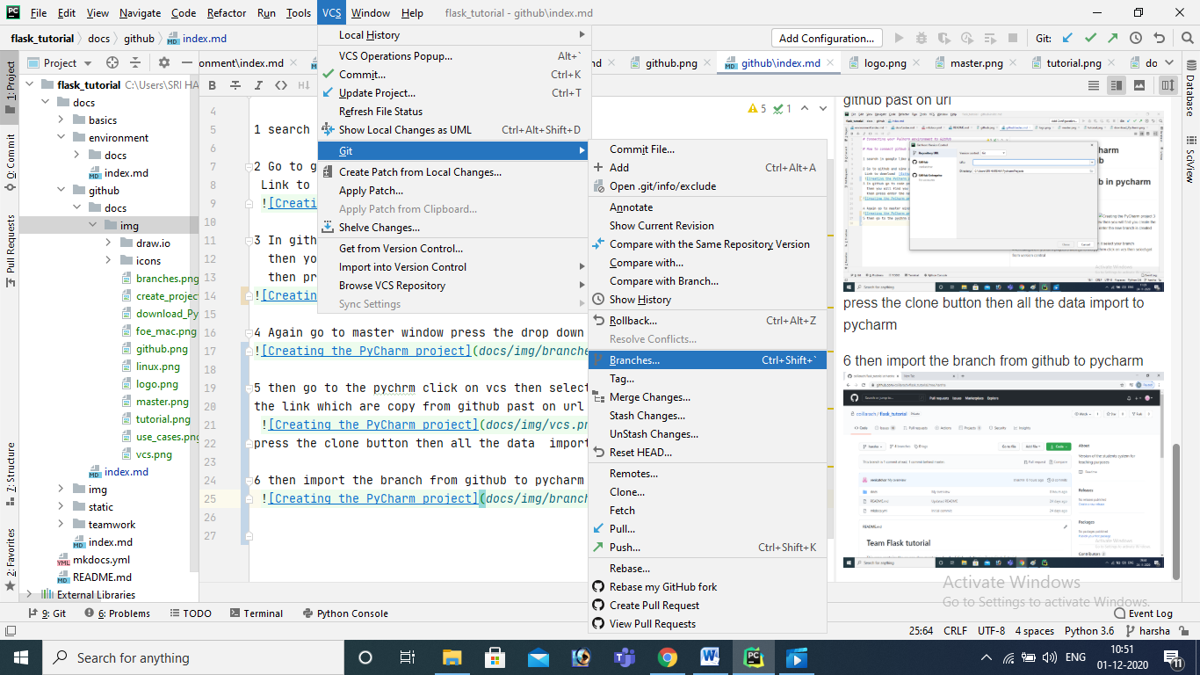This screenshot has height=675, width=1200.
Task: Open the 1: Project side tool window
Action: [11, 87]
